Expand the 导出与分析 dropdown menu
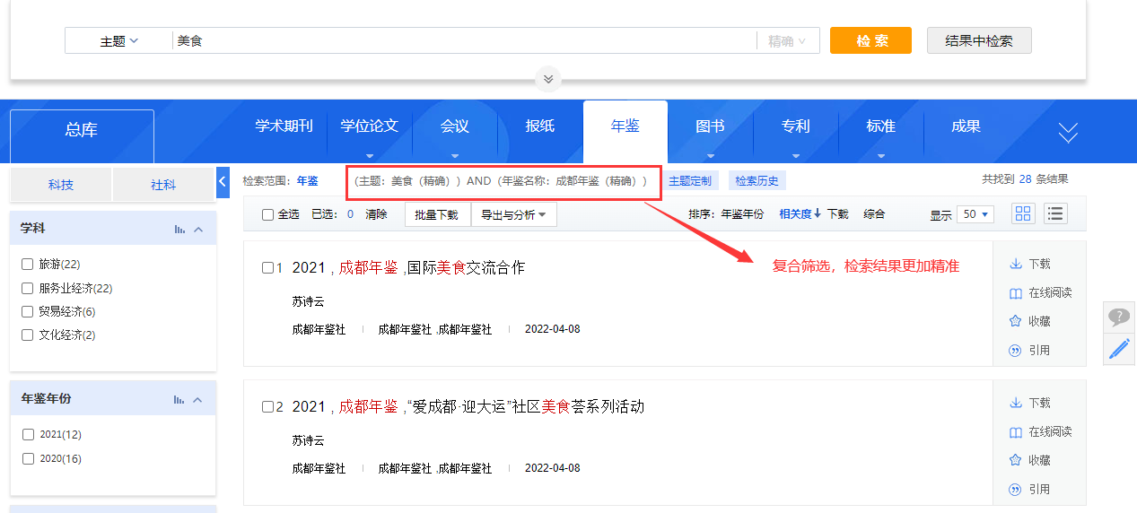Viewport: 1137px width, 513px height. point(513,214)
